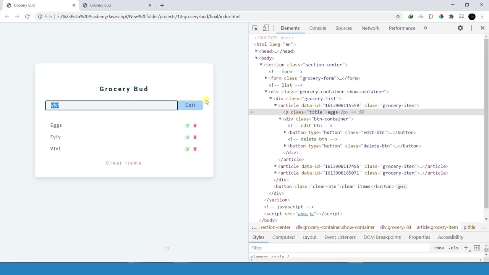Collapse the grocery-container div node
489x275 pixels.
[x=266, y=92]
